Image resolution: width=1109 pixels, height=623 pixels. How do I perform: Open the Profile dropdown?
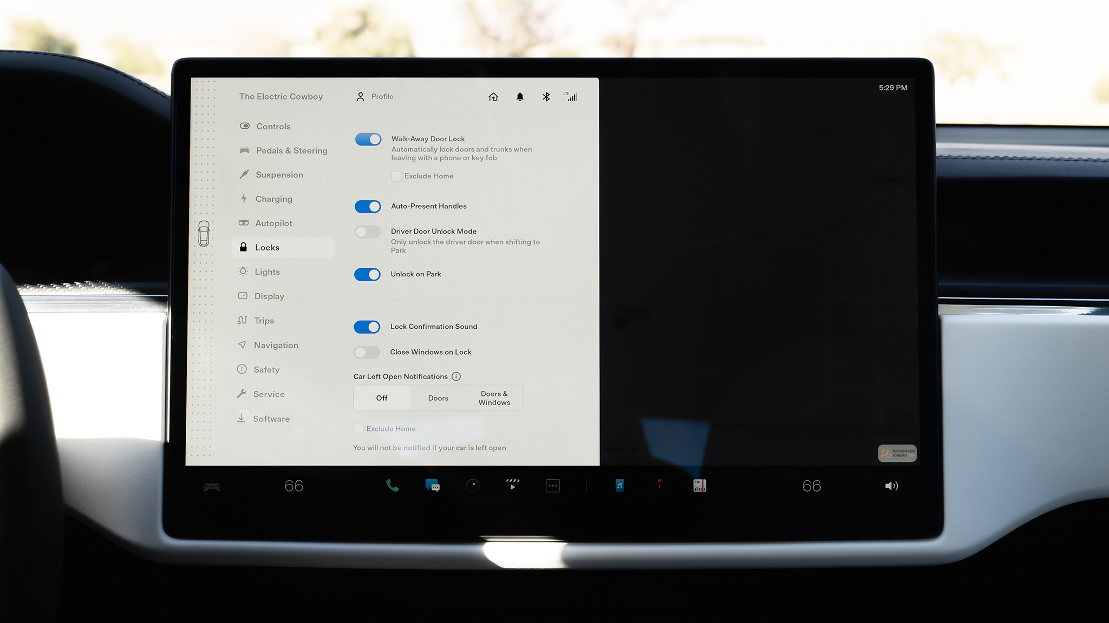coord(375,97)
